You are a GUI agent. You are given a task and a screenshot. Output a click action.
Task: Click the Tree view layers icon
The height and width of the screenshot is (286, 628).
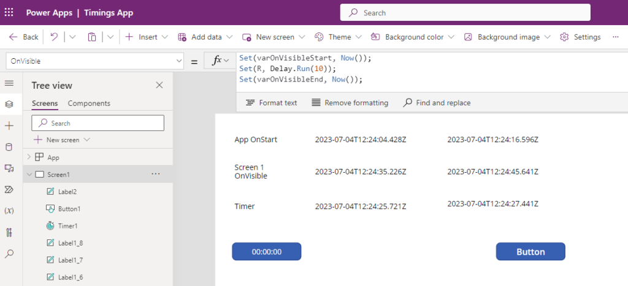click(x=9, y=104)
